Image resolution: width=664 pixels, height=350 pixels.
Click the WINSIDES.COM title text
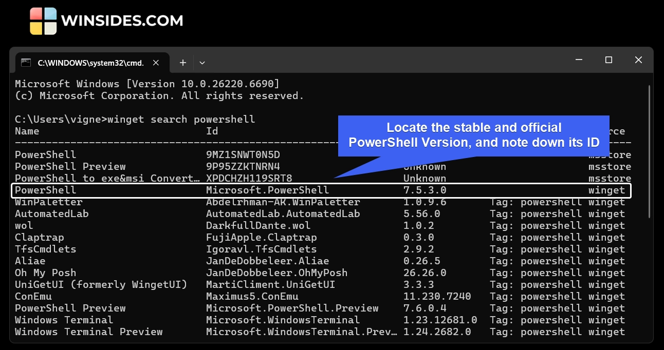pyautogui.click(x=122, y=21)
